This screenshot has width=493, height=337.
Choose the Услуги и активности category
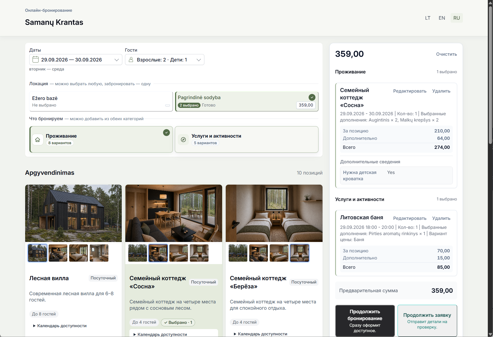246,139
